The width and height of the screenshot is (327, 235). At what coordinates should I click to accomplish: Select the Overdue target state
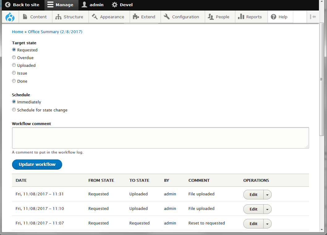(x=14, y=57)
